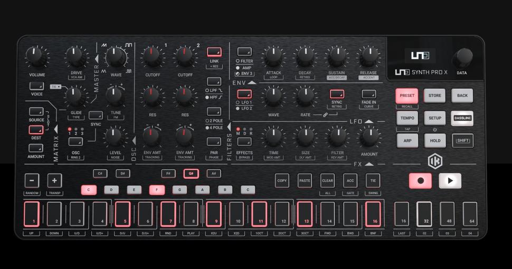This screenshot has width=512, height=269.
Task: Activate step 5 in the sequencer
Action: [123, 214]
